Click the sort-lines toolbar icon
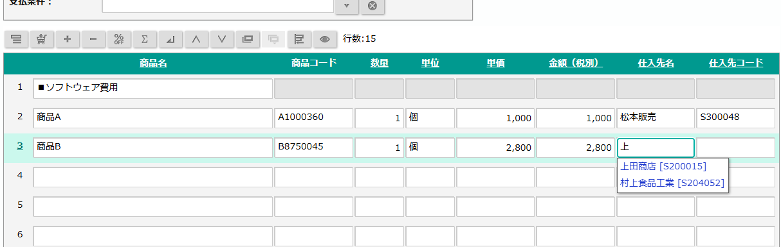 [x=299, y=39]
